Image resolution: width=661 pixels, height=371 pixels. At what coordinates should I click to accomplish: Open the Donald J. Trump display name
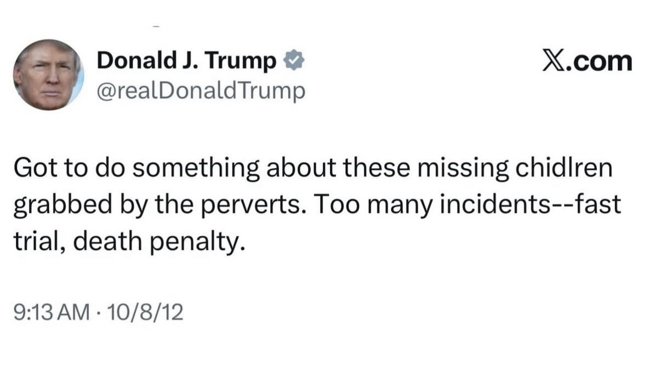(x=186, y=61)
